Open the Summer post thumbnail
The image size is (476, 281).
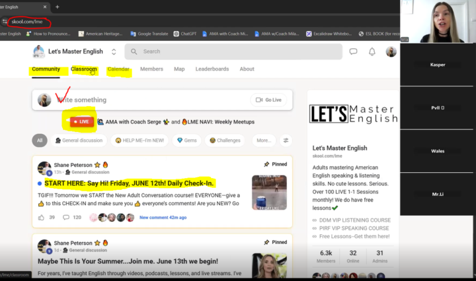269,265
